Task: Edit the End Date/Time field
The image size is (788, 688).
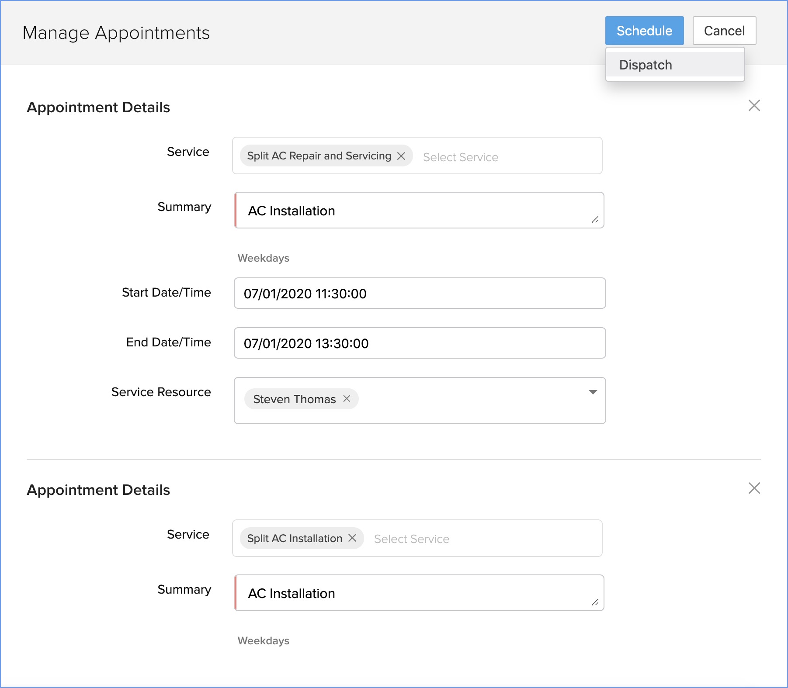Action: click(420, 343)
